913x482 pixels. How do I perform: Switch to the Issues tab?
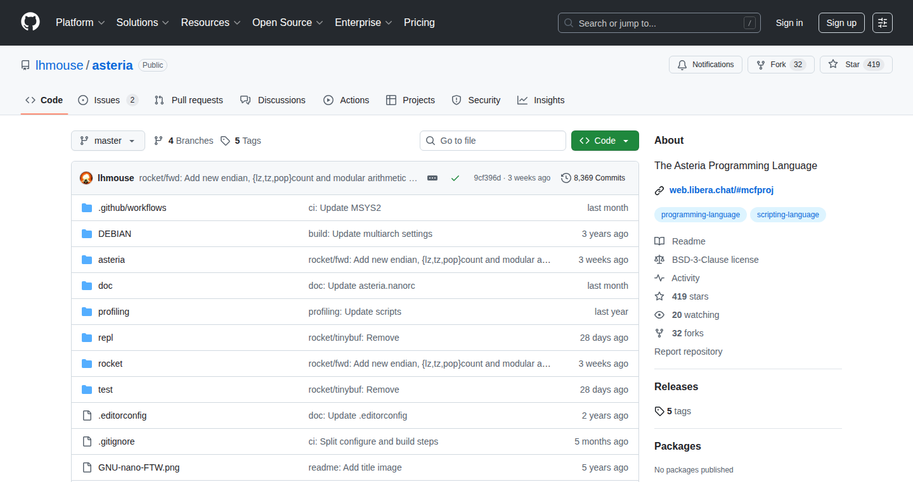[108, 100]
